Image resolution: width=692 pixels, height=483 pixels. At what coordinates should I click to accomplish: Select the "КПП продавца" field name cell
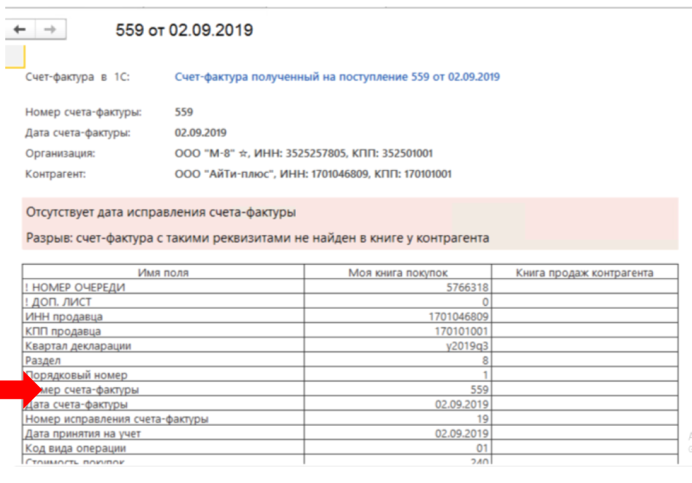click(164, 330)
